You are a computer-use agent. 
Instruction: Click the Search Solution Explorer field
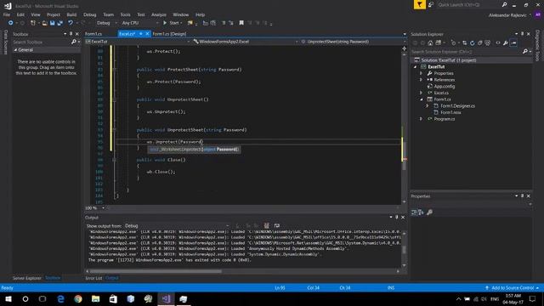(467, 51)
